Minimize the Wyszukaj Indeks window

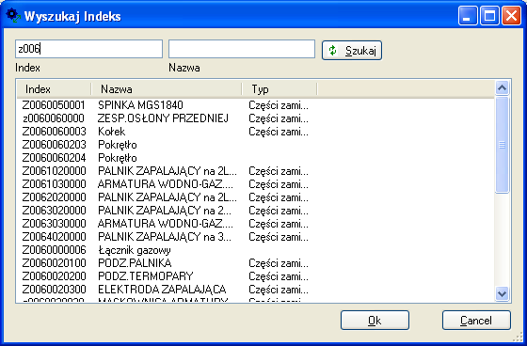click(468, 16)
